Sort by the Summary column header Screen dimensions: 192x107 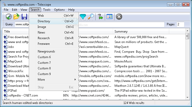[141, 31]
